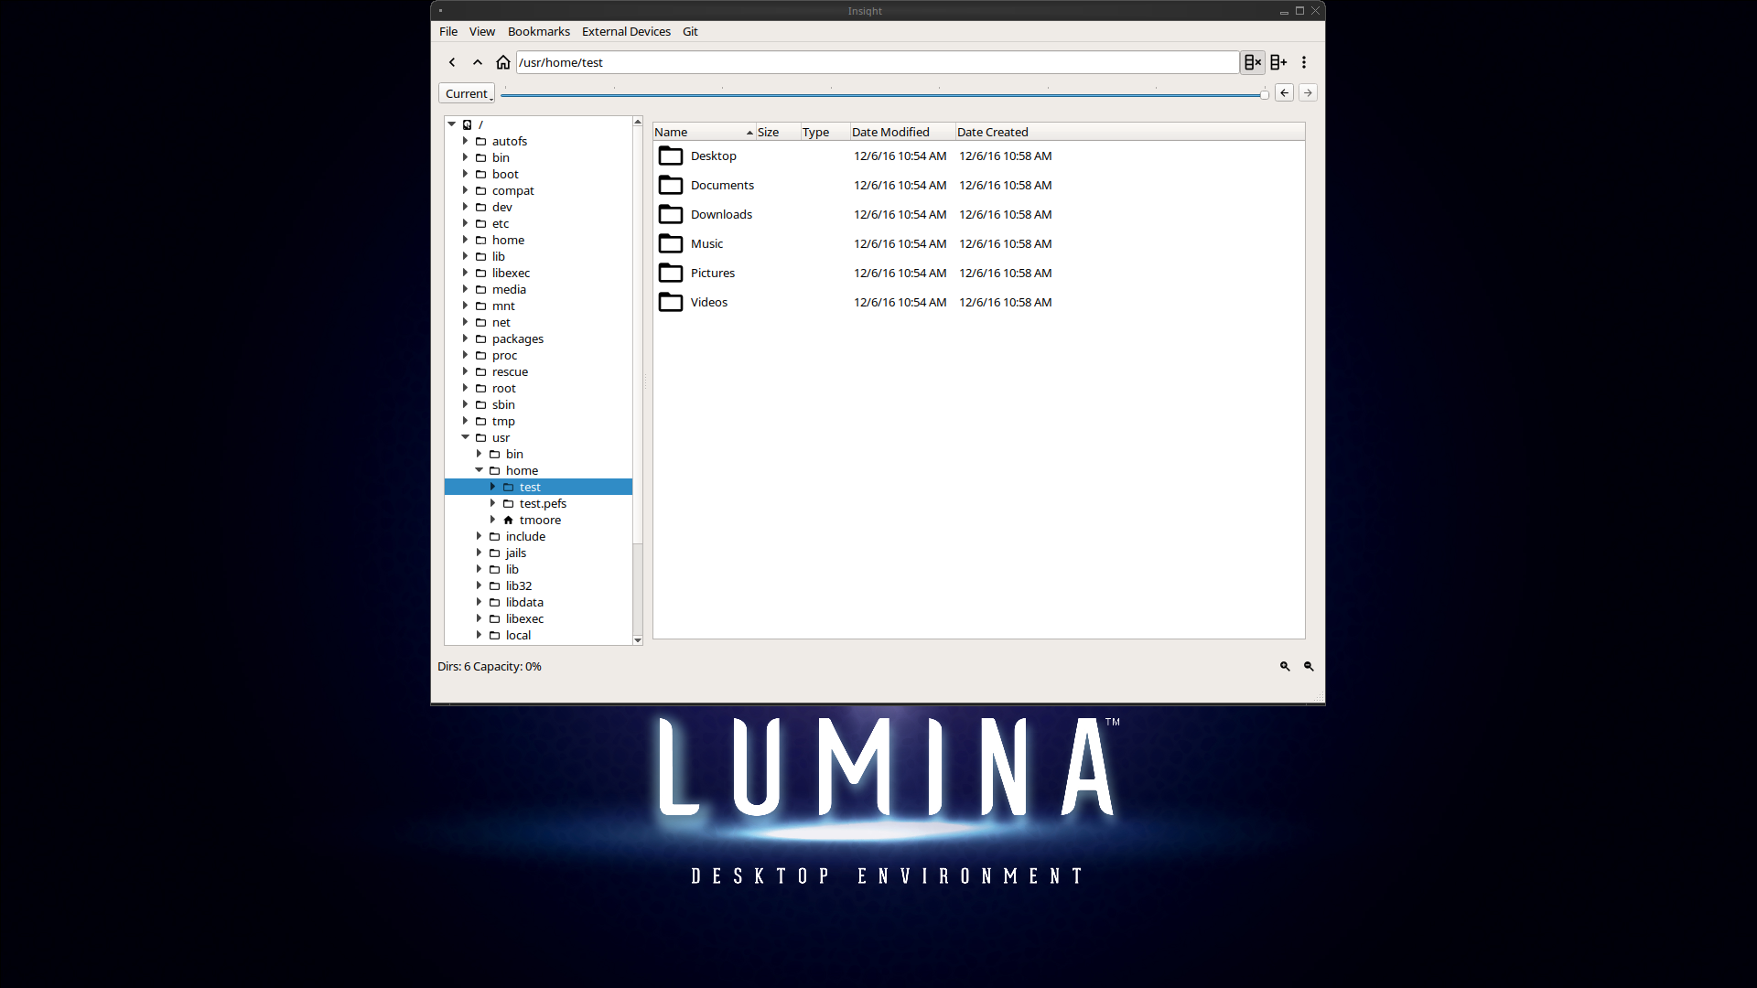Click the tree panel vertical scrollbar
1757x988 pixels.
click(x=638, y=381)
